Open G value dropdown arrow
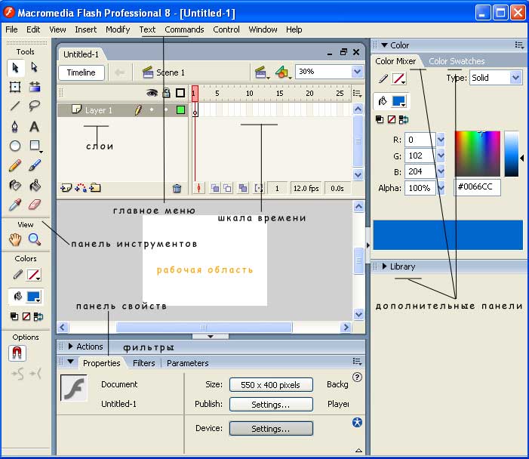Image resolution: width=529 pixels, height=459 pixels. point(441,156)
